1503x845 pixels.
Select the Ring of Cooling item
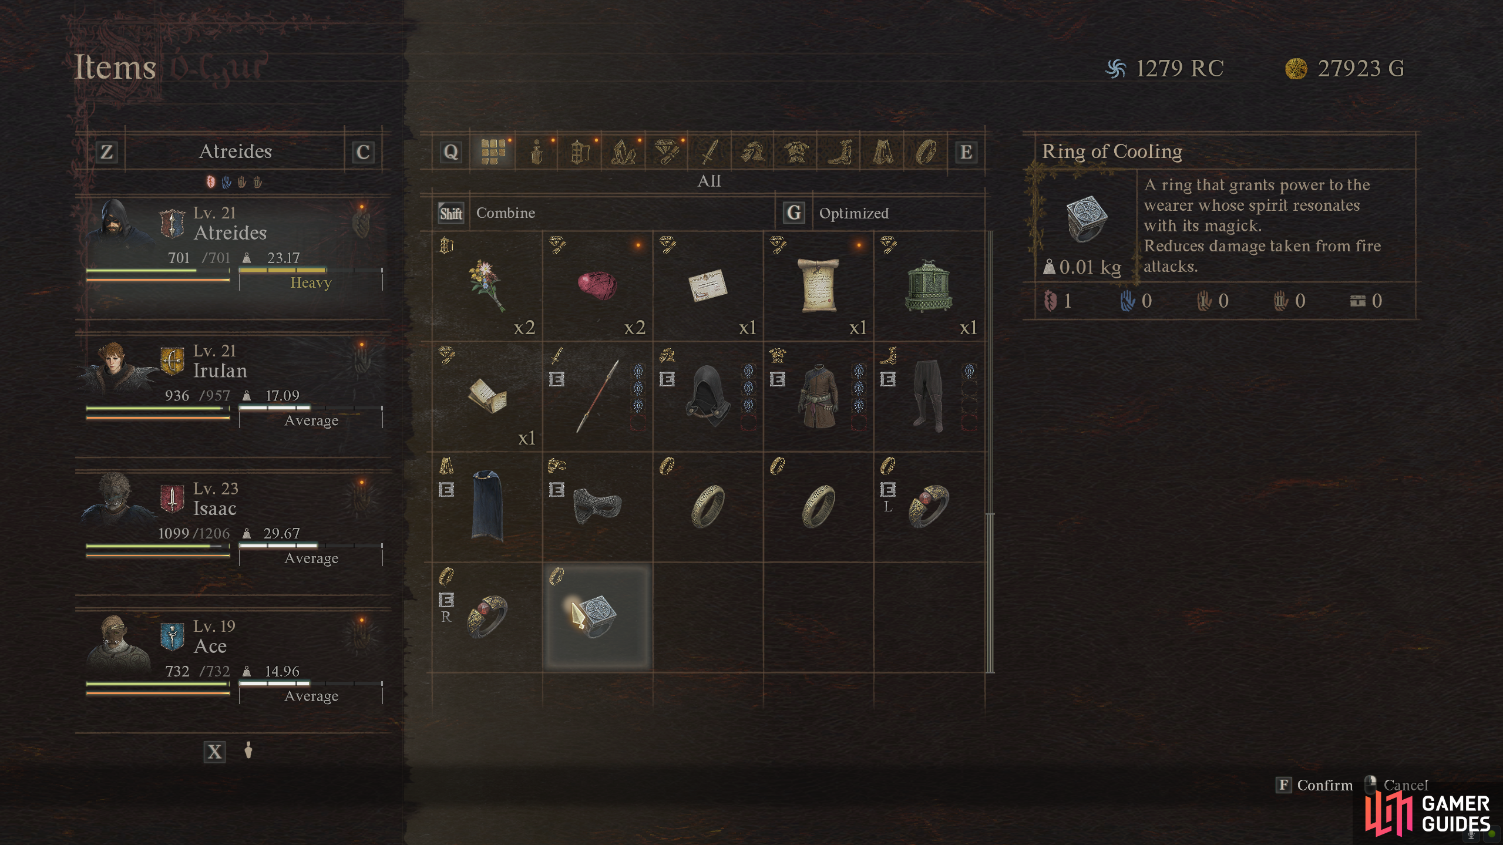tap(597, 617)
